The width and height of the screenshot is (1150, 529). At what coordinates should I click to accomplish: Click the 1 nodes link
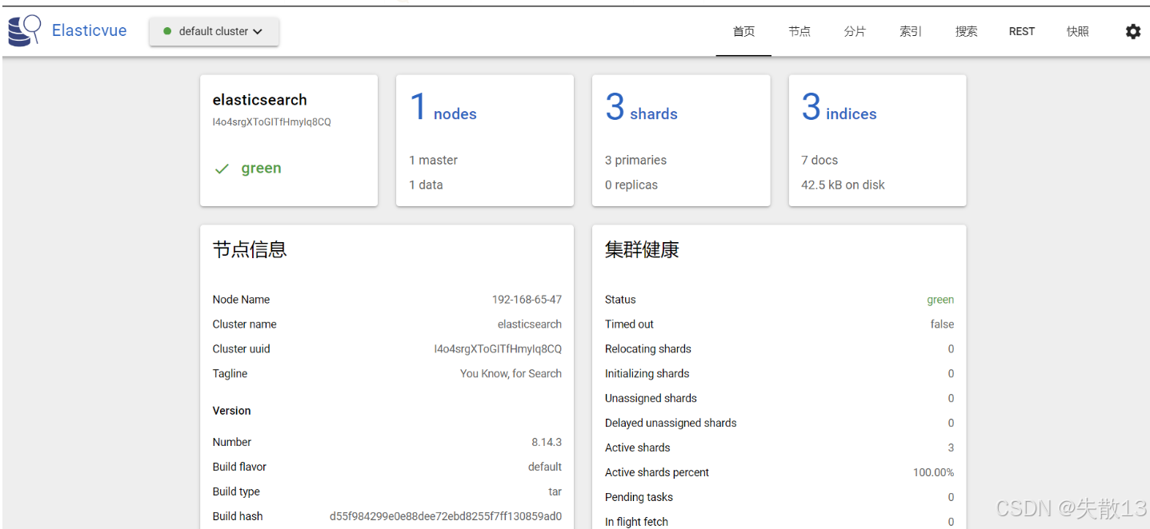443,107
